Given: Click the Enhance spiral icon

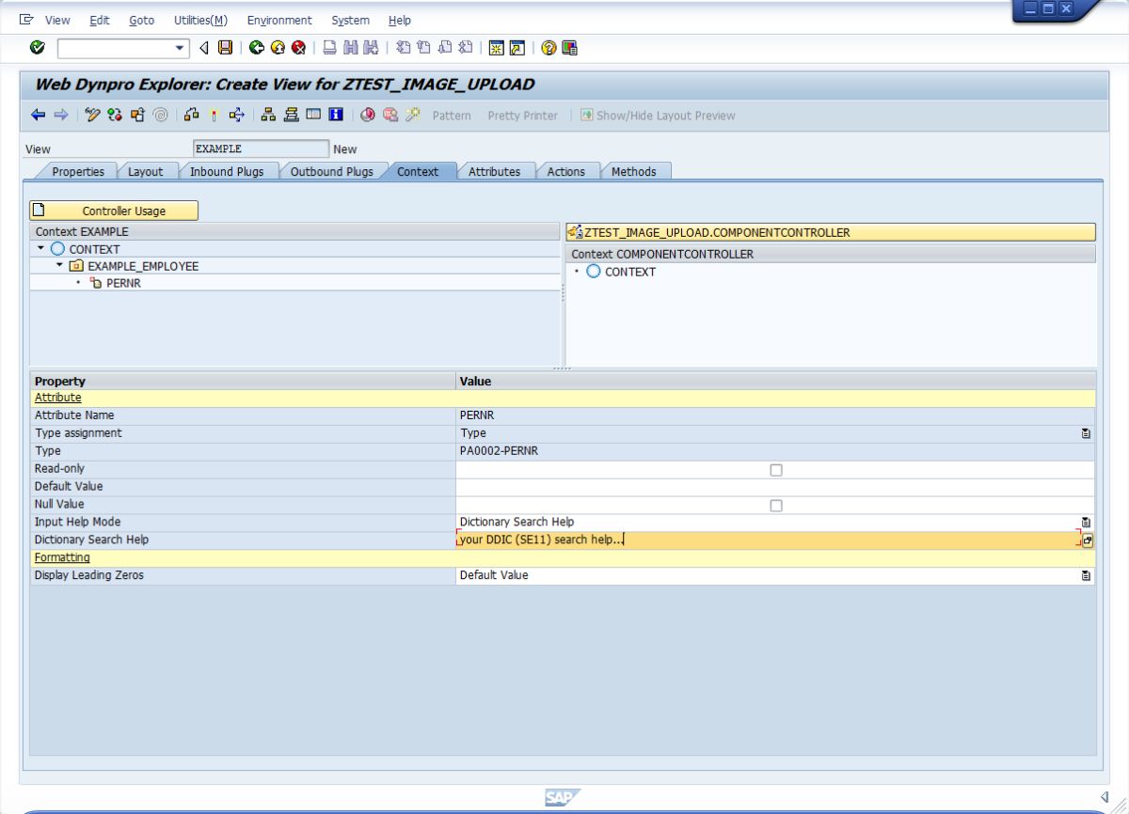Looking at the screenshot, I should 160,116.
